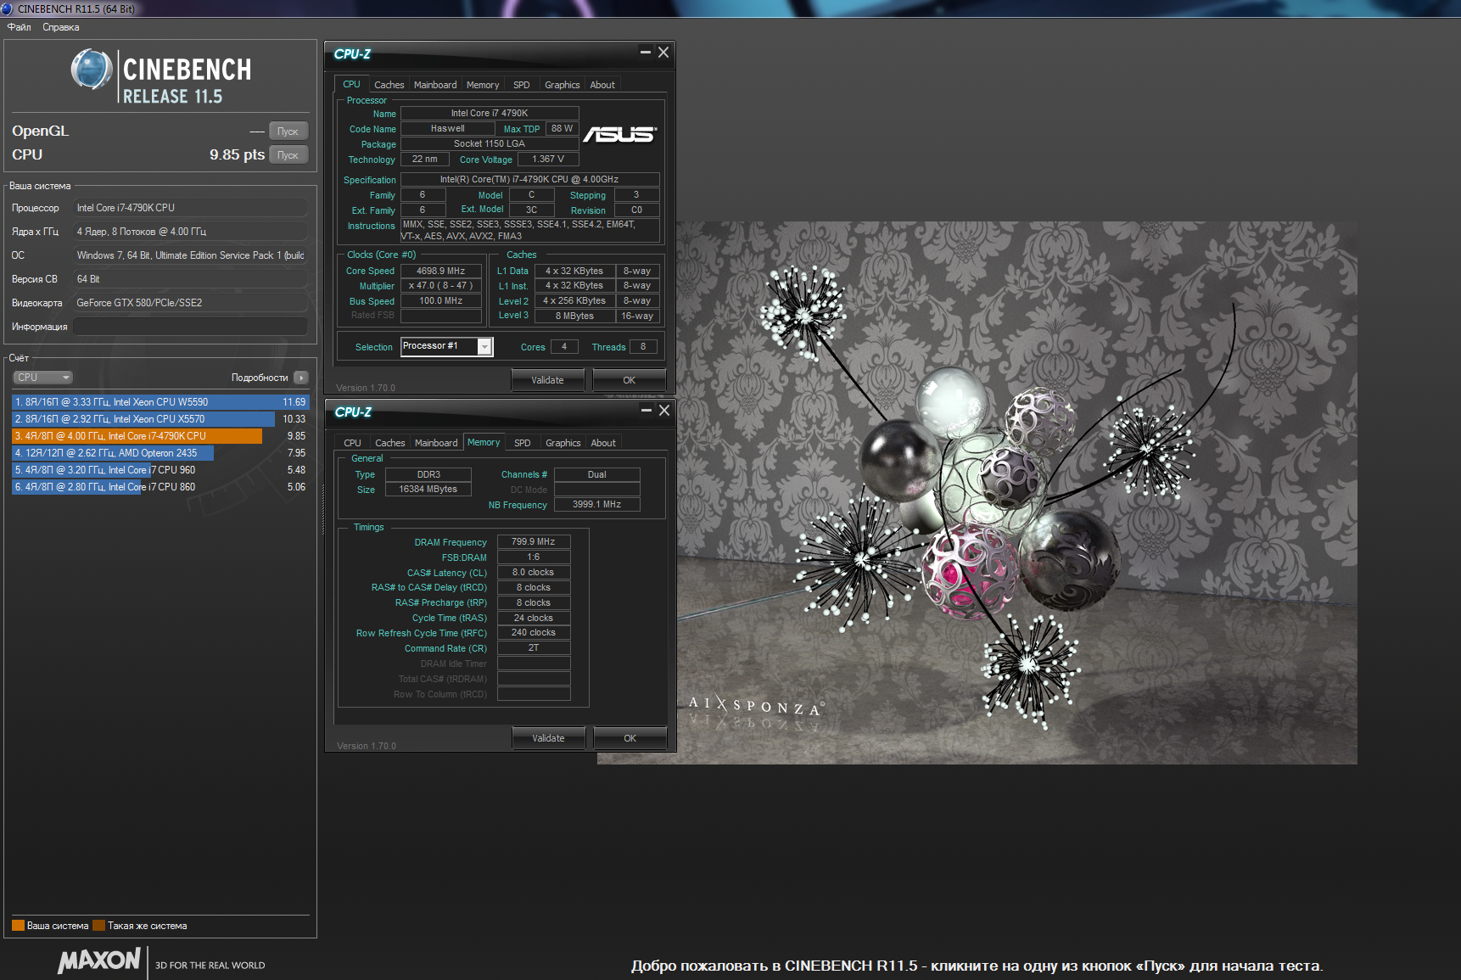This screenshot has width=1461, height=980.
Task: Click the DRAM Frequency value 799.9 MHz
Action: pyautogui.click(x=534, y=541)
